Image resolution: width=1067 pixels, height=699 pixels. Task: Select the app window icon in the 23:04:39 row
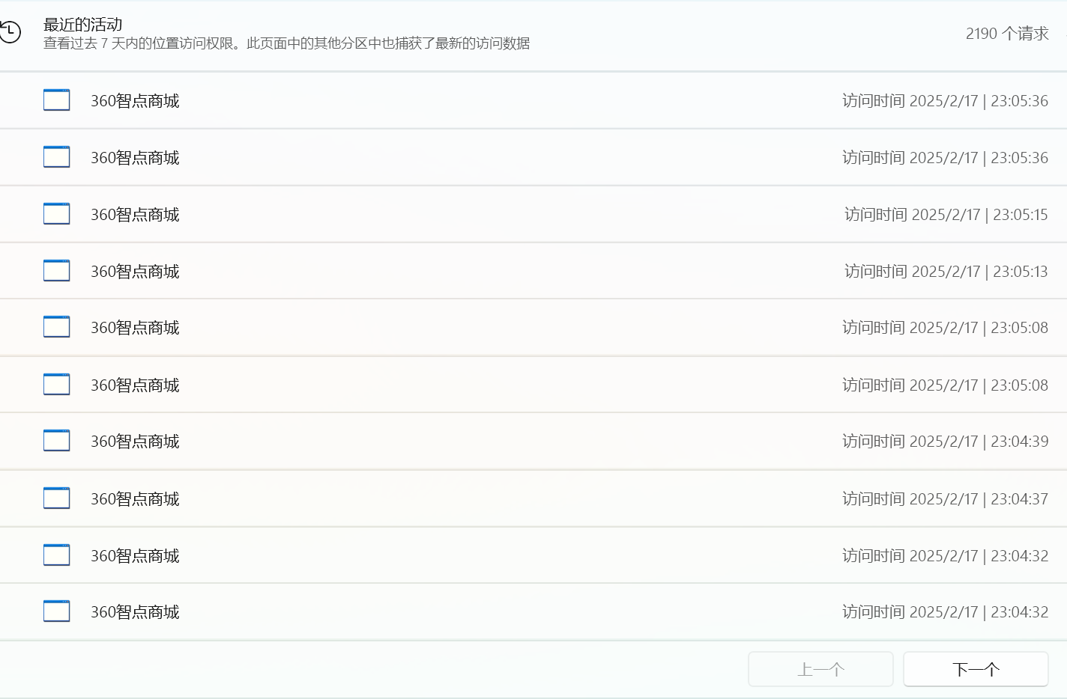tap(57, 441)
